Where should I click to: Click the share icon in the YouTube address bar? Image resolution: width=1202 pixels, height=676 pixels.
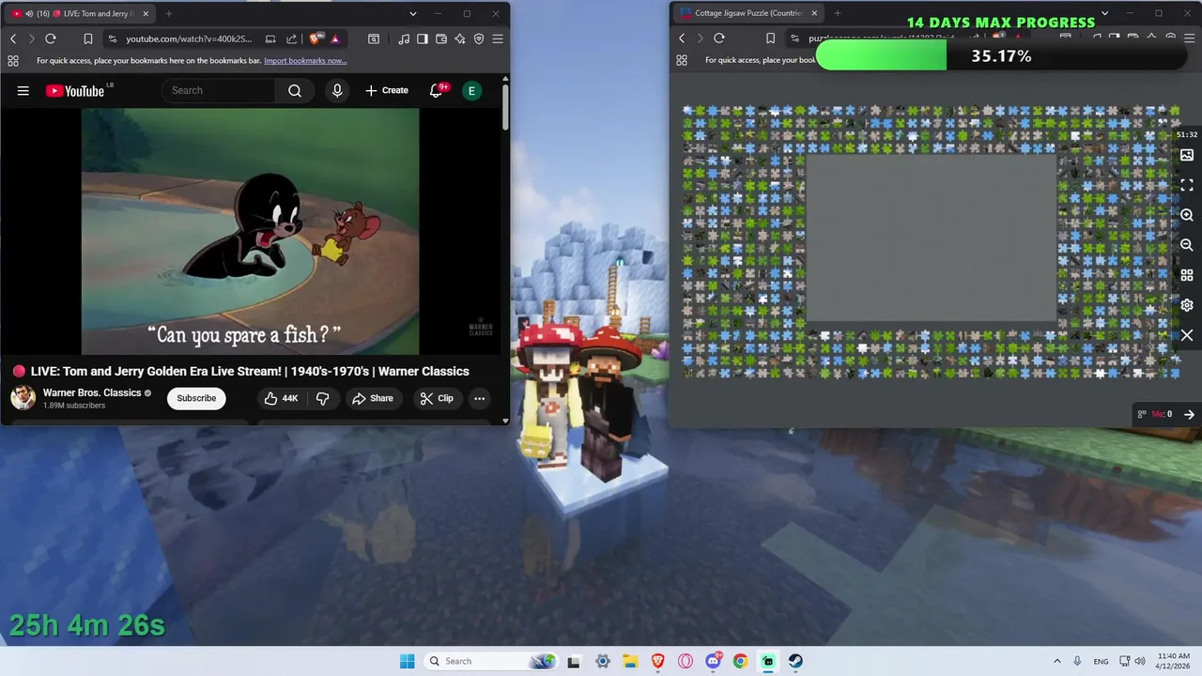pyautogui.click(x=291, y=38)
